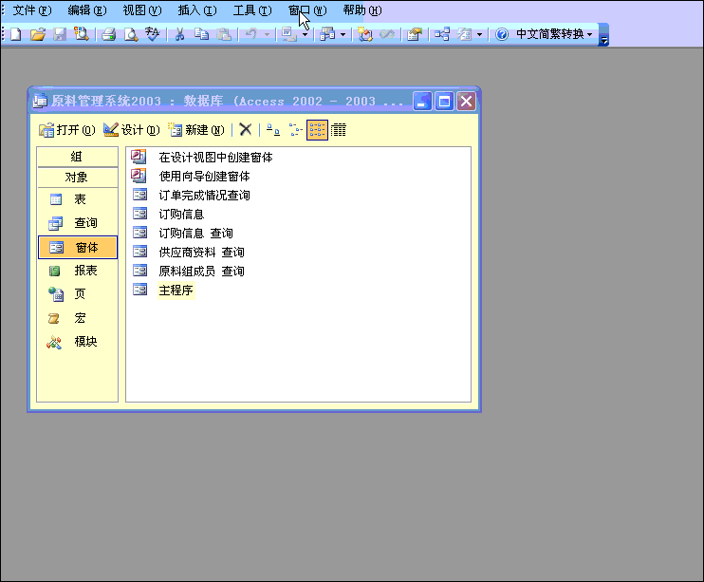Select 表 in the objects list
Screen dimensions: 704x582
click(77, 199)
